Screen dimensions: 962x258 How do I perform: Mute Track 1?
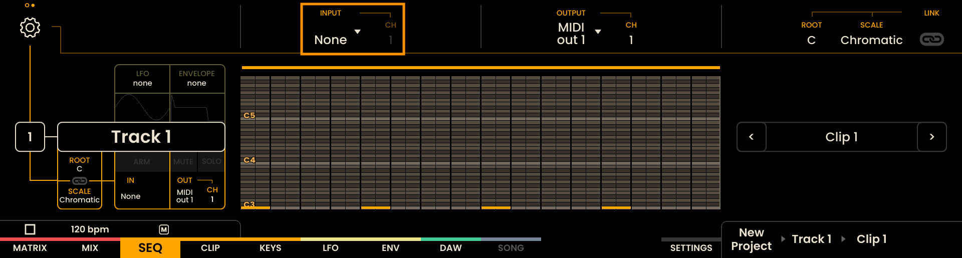pyautogui.click(x=183, y=162)
